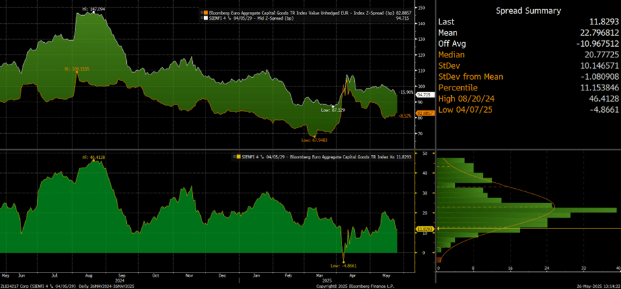This screenshot has width=621, height=289.
Task: Click the Percentile label in Spread Summary
Action: [458, 88]
